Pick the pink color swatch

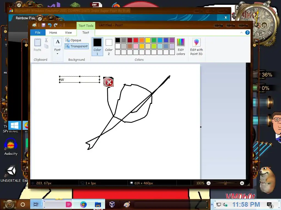click(136, 46)
